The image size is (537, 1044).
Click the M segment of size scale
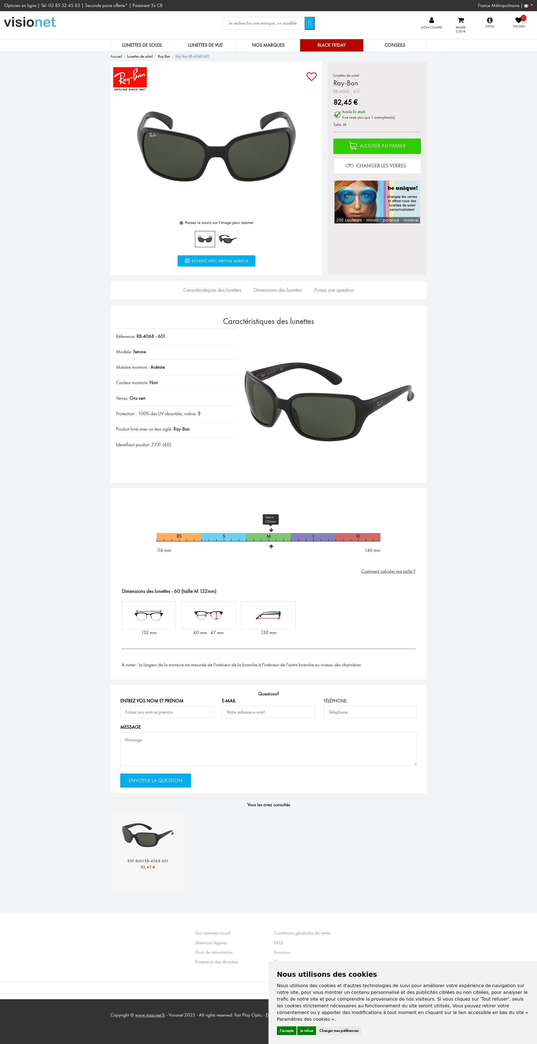click(x=268, y=537)
